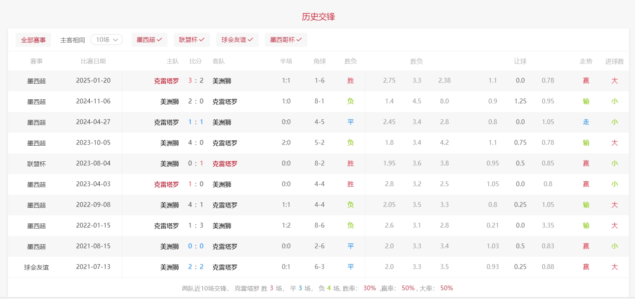Click 美洲狮 home team in 2024-11-06 match
This screenshot has width=635, height=299.
(x=169, y=102)
